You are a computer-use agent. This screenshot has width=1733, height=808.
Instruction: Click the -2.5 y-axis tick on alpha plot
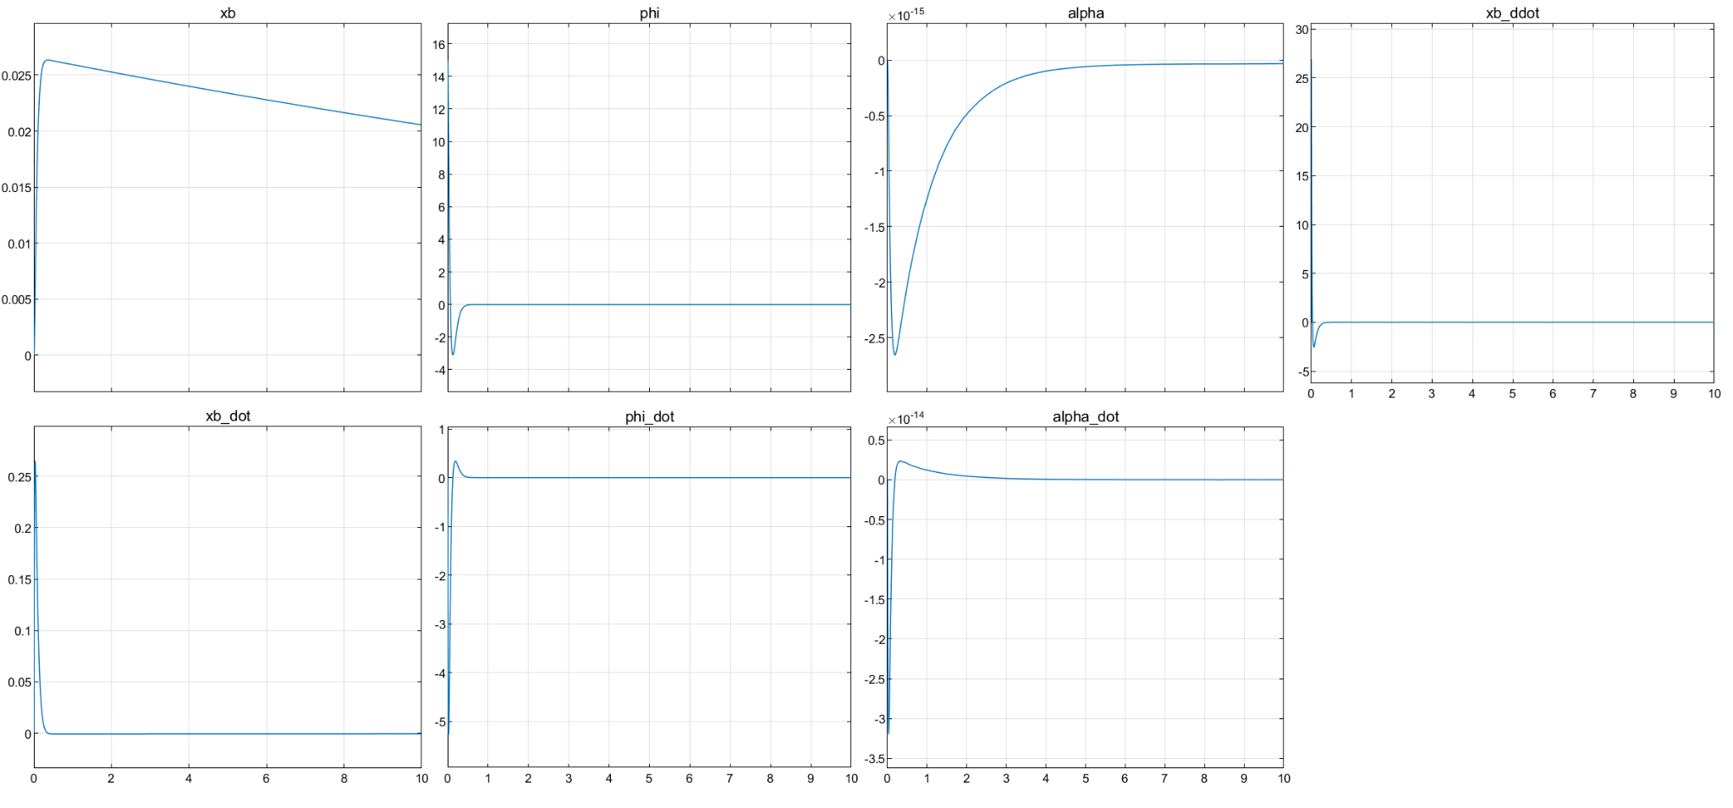[874, 338]
